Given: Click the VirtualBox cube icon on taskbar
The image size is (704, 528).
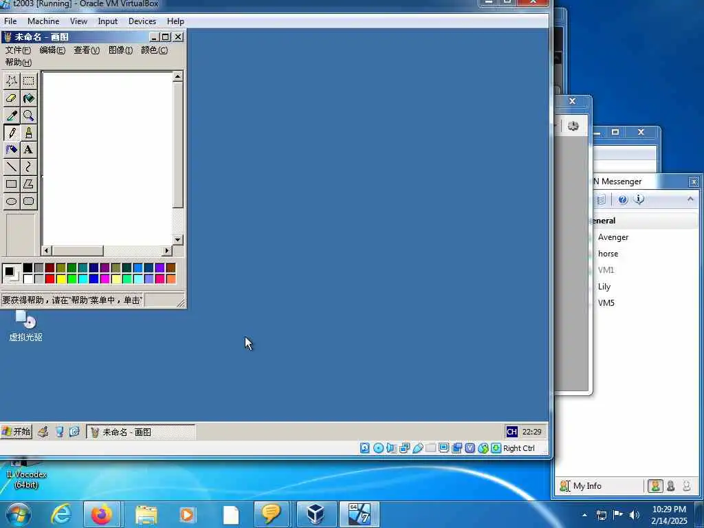Looking at the screenshot, I should pyautogui.click(x=316, y=514).
